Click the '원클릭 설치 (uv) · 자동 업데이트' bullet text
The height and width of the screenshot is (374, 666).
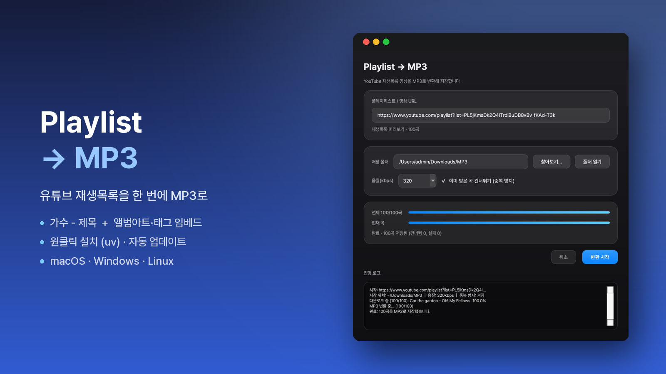click(118, 242)
